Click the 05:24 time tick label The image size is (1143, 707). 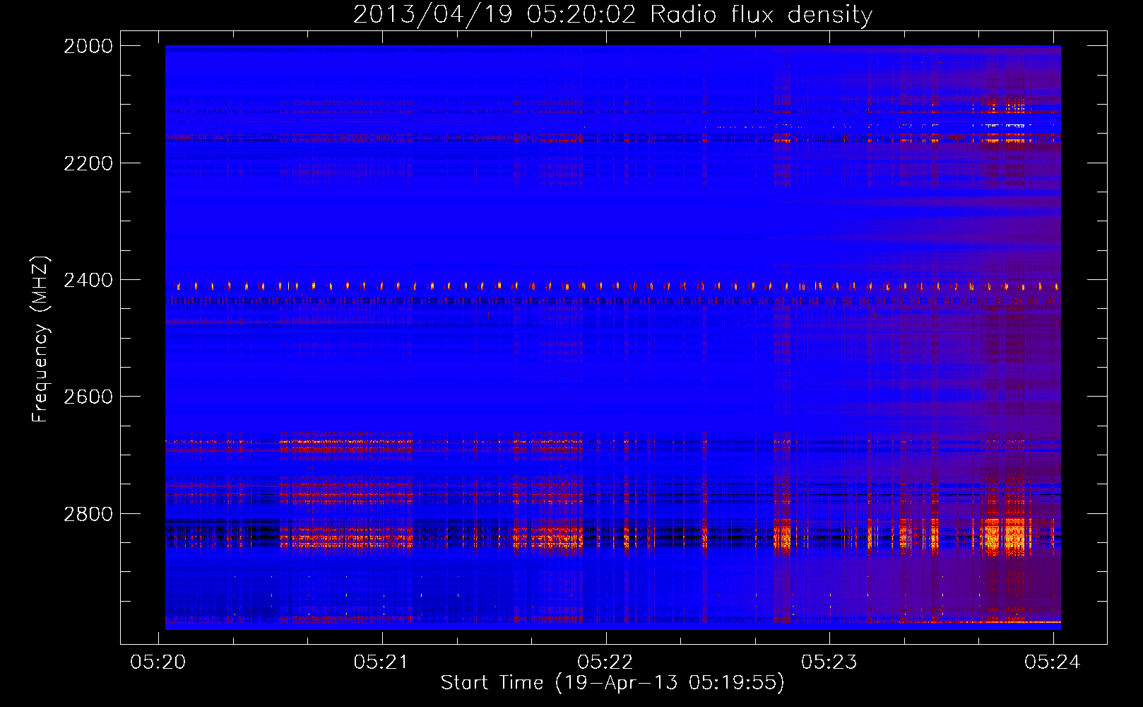point(1053,662)
